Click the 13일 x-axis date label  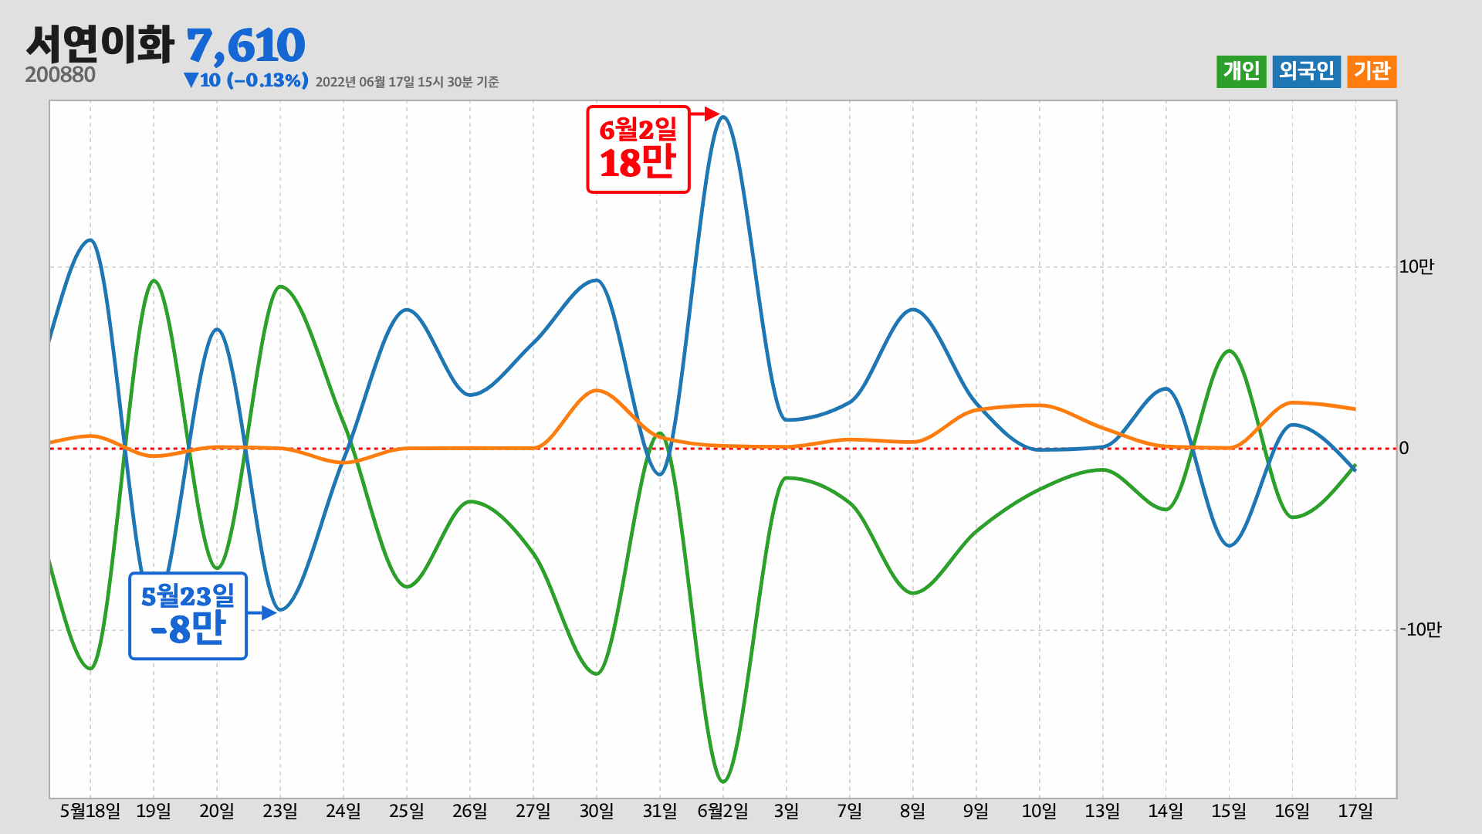[1103, 811]
